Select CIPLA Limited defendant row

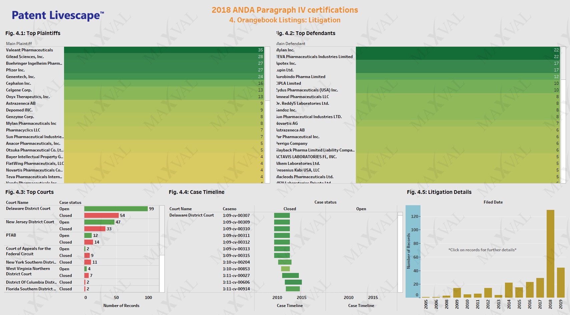coord(418,83)
